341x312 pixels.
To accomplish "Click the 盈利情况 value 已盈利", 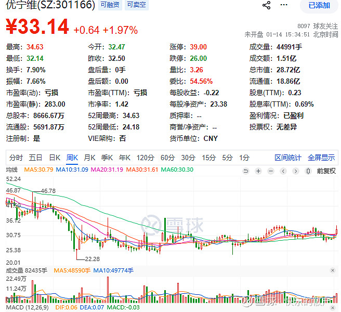I will [x=293, y=116].
